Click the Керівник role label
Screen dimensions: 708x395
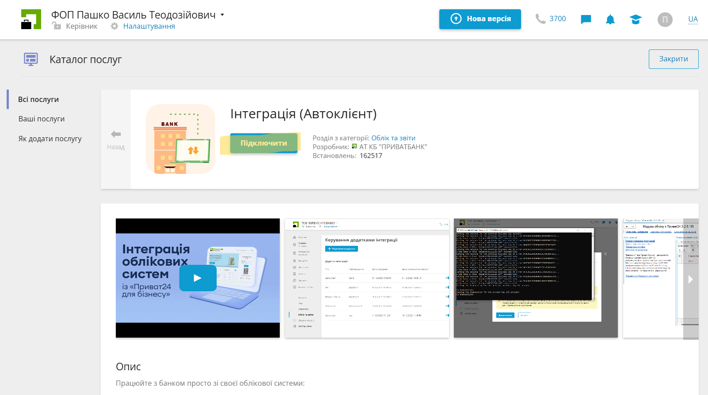coord(82,26)
